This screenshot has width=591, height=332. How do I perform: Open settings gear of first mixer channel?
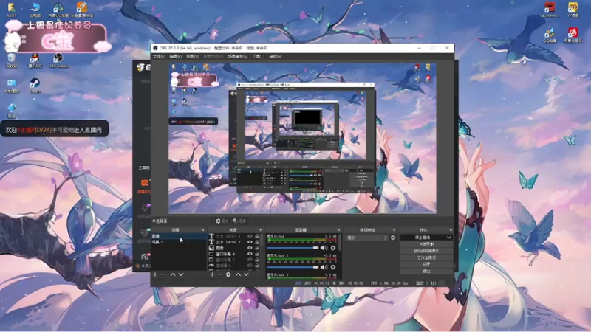coord(333,248)
